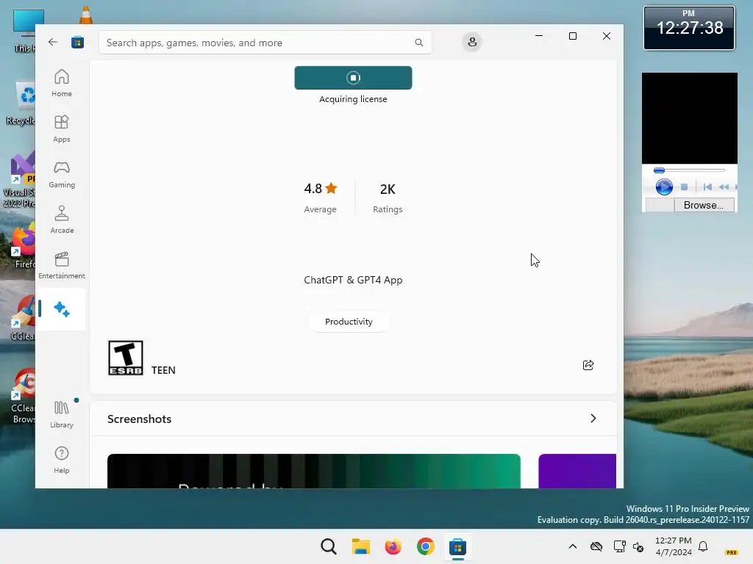Click the 4.8 Average rating
This screenshot has width=753, height=564.
pos(321,198)
